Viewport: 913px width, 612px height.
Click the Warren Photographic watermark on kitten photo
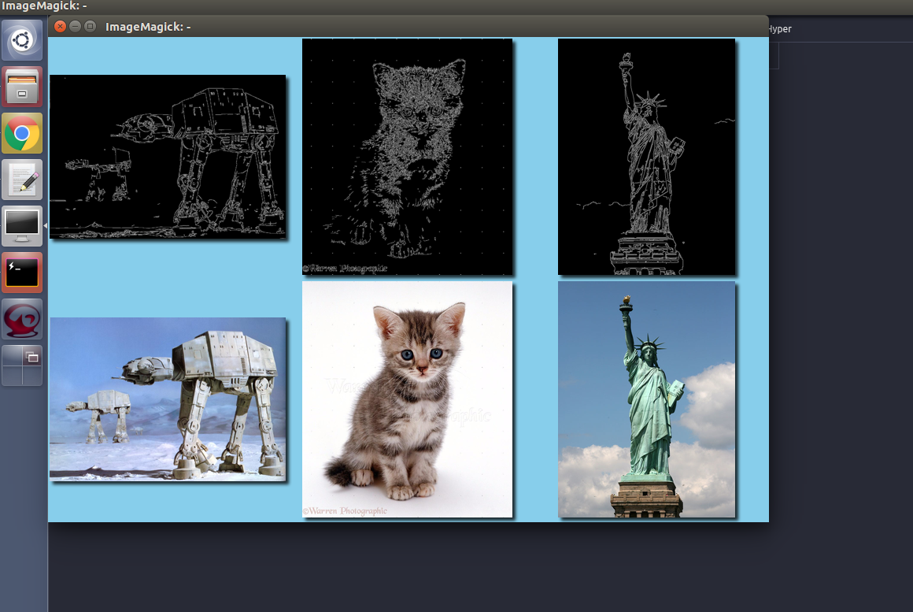coord(346,511)
